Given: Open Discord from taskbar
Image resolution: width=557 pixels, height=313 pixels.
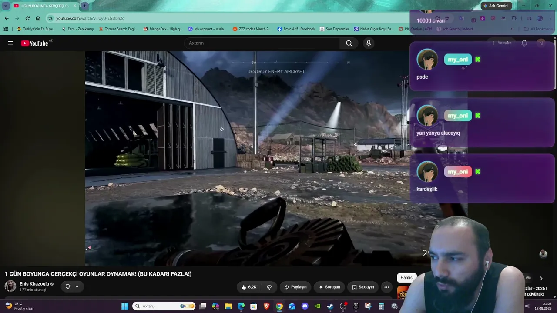Looking at the screenshot, I should pos(305,306).
